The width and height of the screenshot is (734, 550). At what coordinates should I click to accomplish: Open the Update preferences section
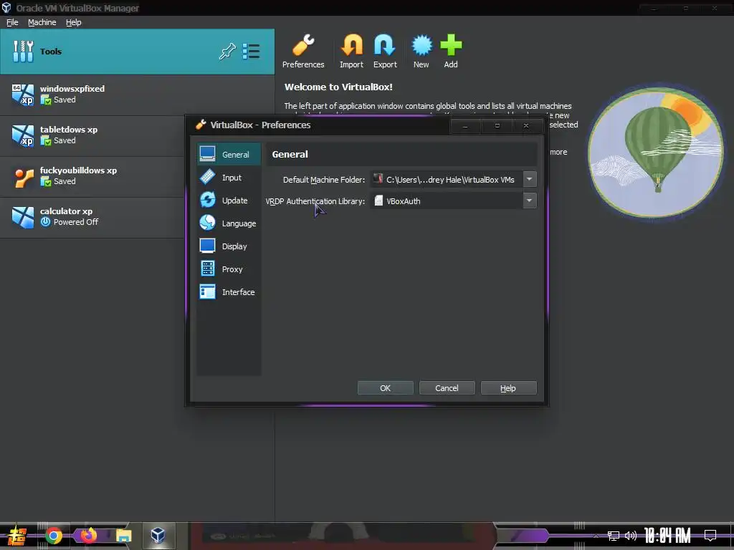229,201
